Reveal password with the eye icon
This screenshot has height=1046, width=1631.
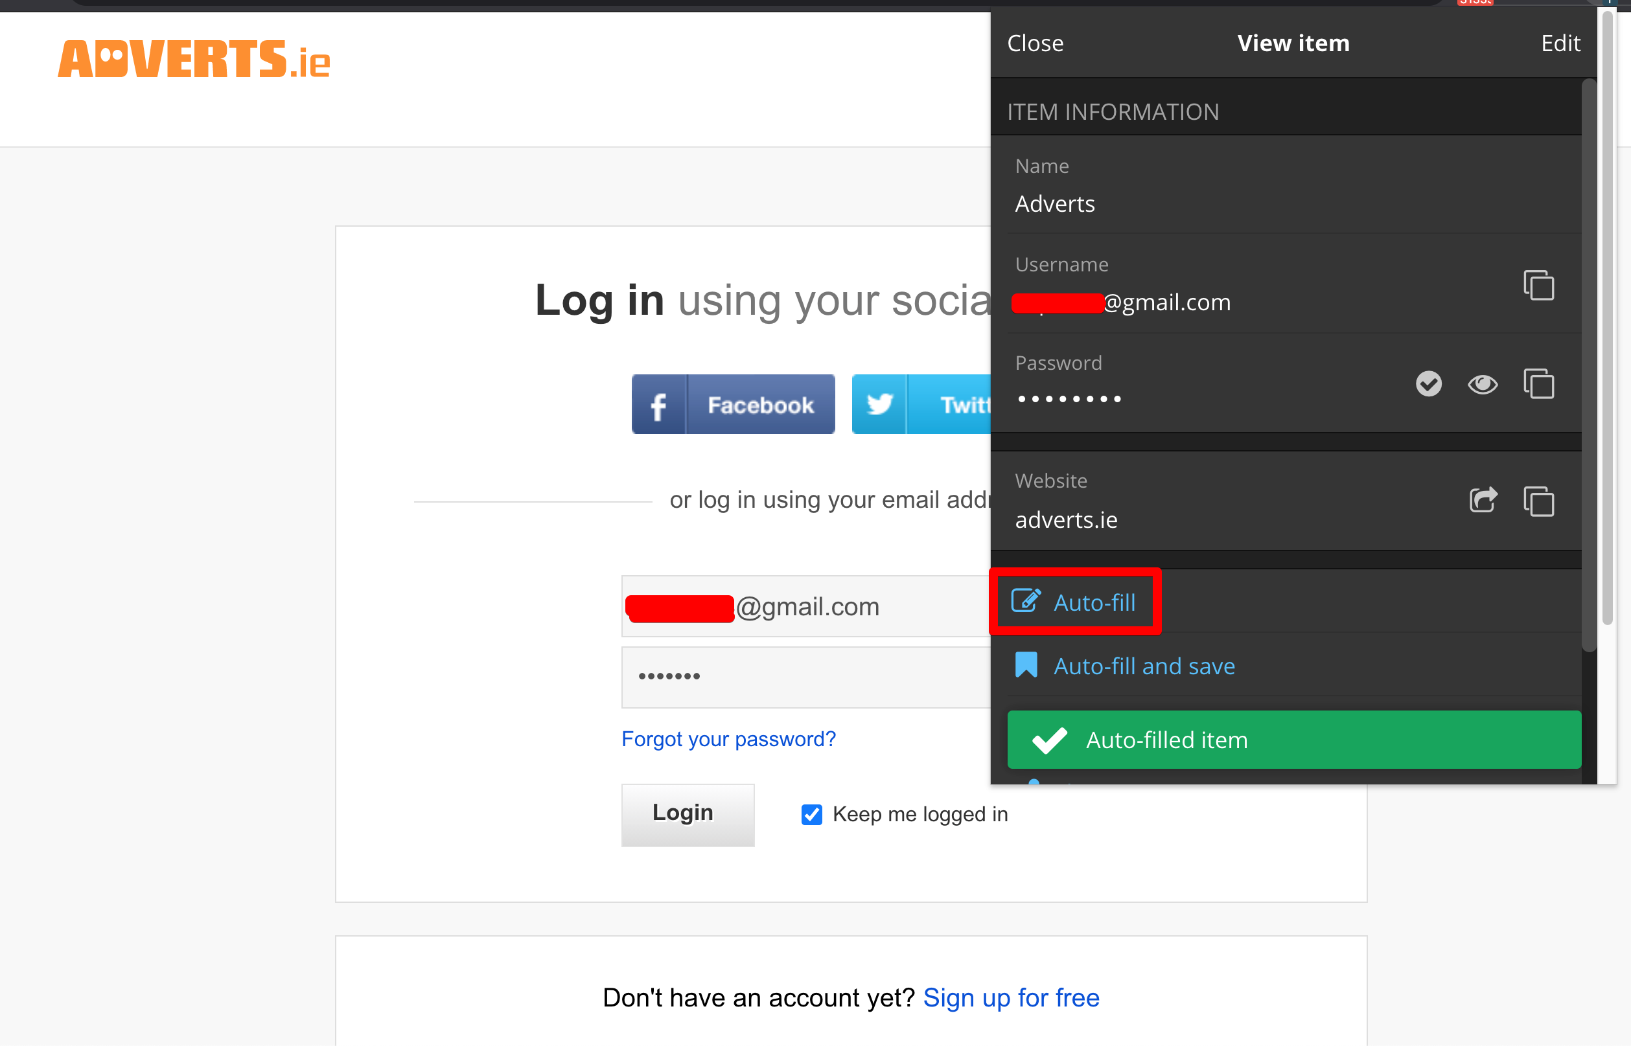coord(1482,385)
